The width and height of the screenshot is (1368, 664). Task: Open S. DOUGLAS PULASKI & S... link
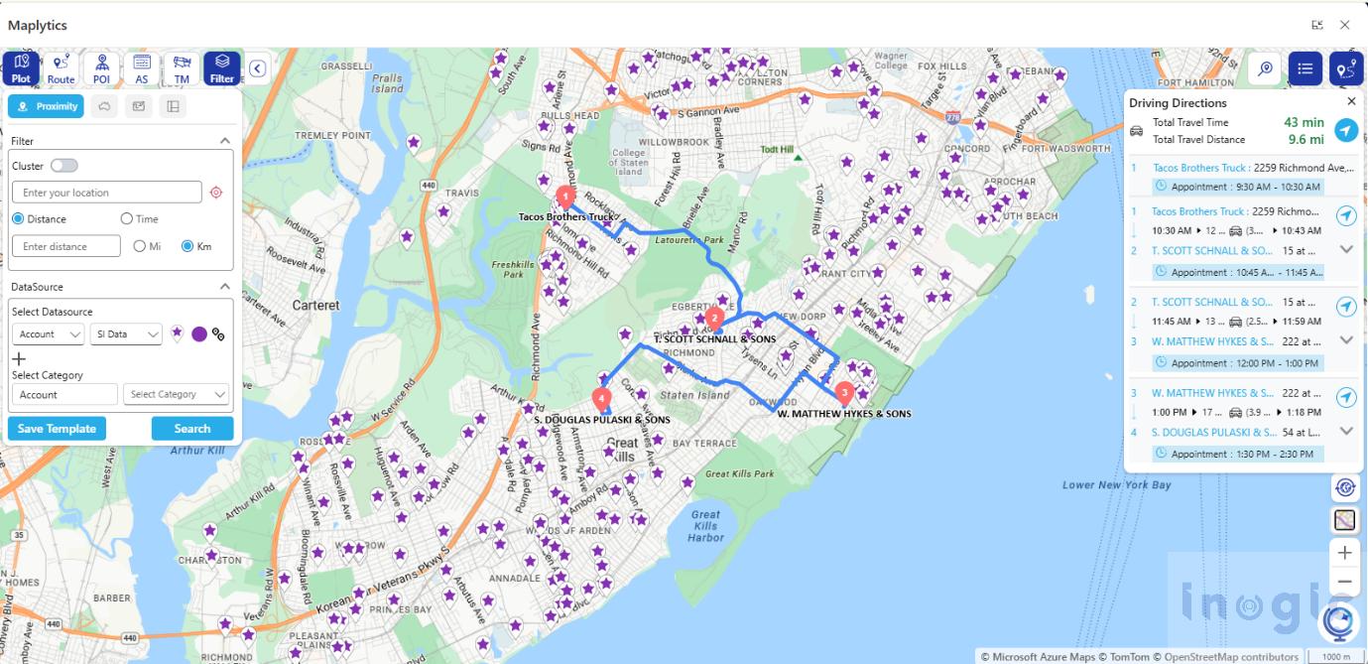click(1214, 433)
